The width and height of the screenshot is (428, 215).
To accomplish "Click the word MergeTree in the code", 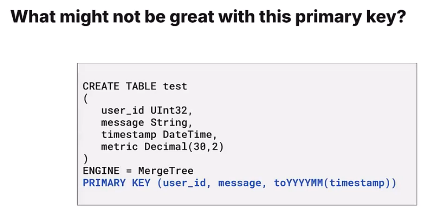I will tap(165, 171).
